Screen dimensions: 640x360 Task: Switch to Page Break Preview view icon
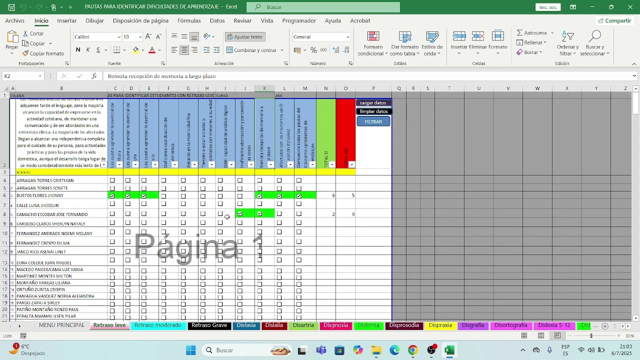click(x=557, y=335)
